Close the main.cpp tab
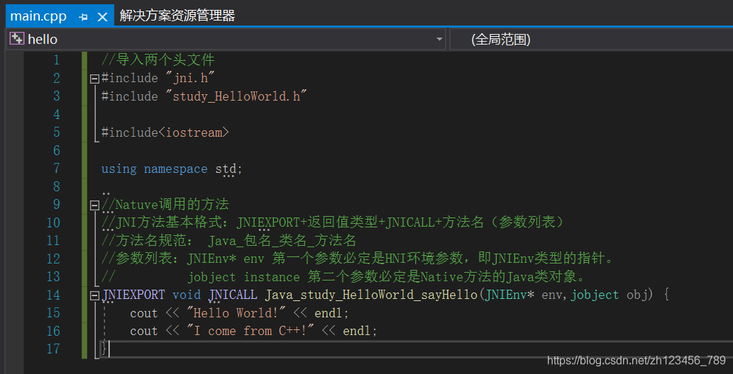Screen dimensions: 733x374 pos(102,17)
